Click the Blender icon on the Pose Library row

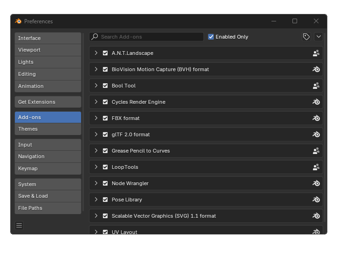tap(316, 200)
